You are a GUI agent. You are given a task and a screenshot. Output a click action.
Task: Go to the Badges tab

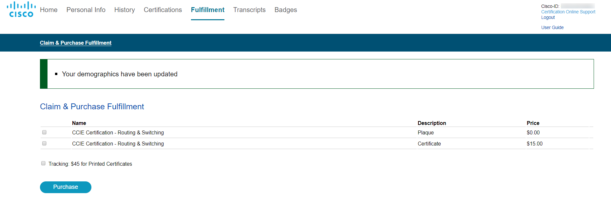pos(286,10)
